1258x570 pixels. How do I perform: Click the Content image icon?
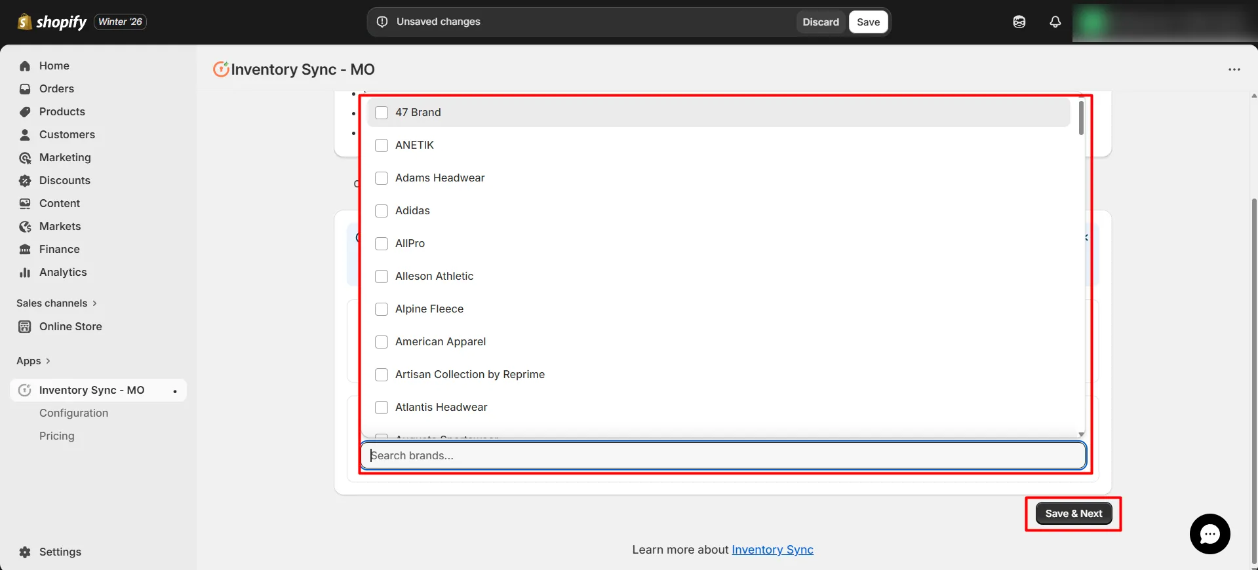25,203
